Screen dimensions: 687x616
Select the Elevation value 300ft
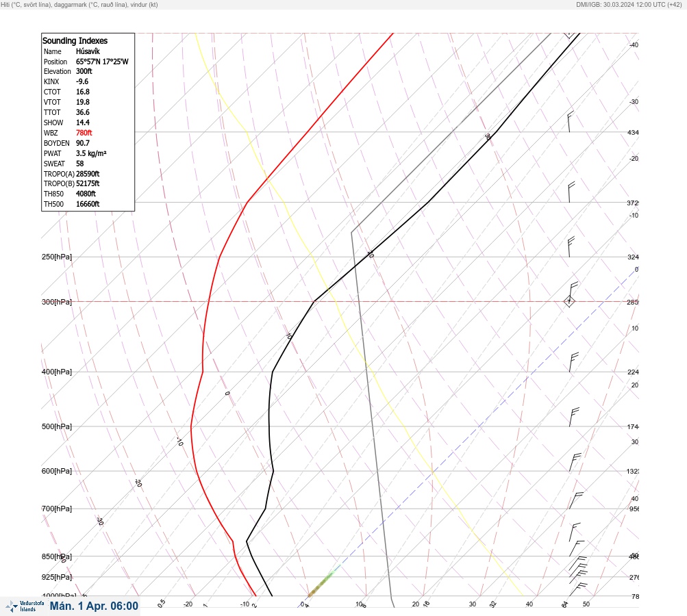tap(84, 71)
